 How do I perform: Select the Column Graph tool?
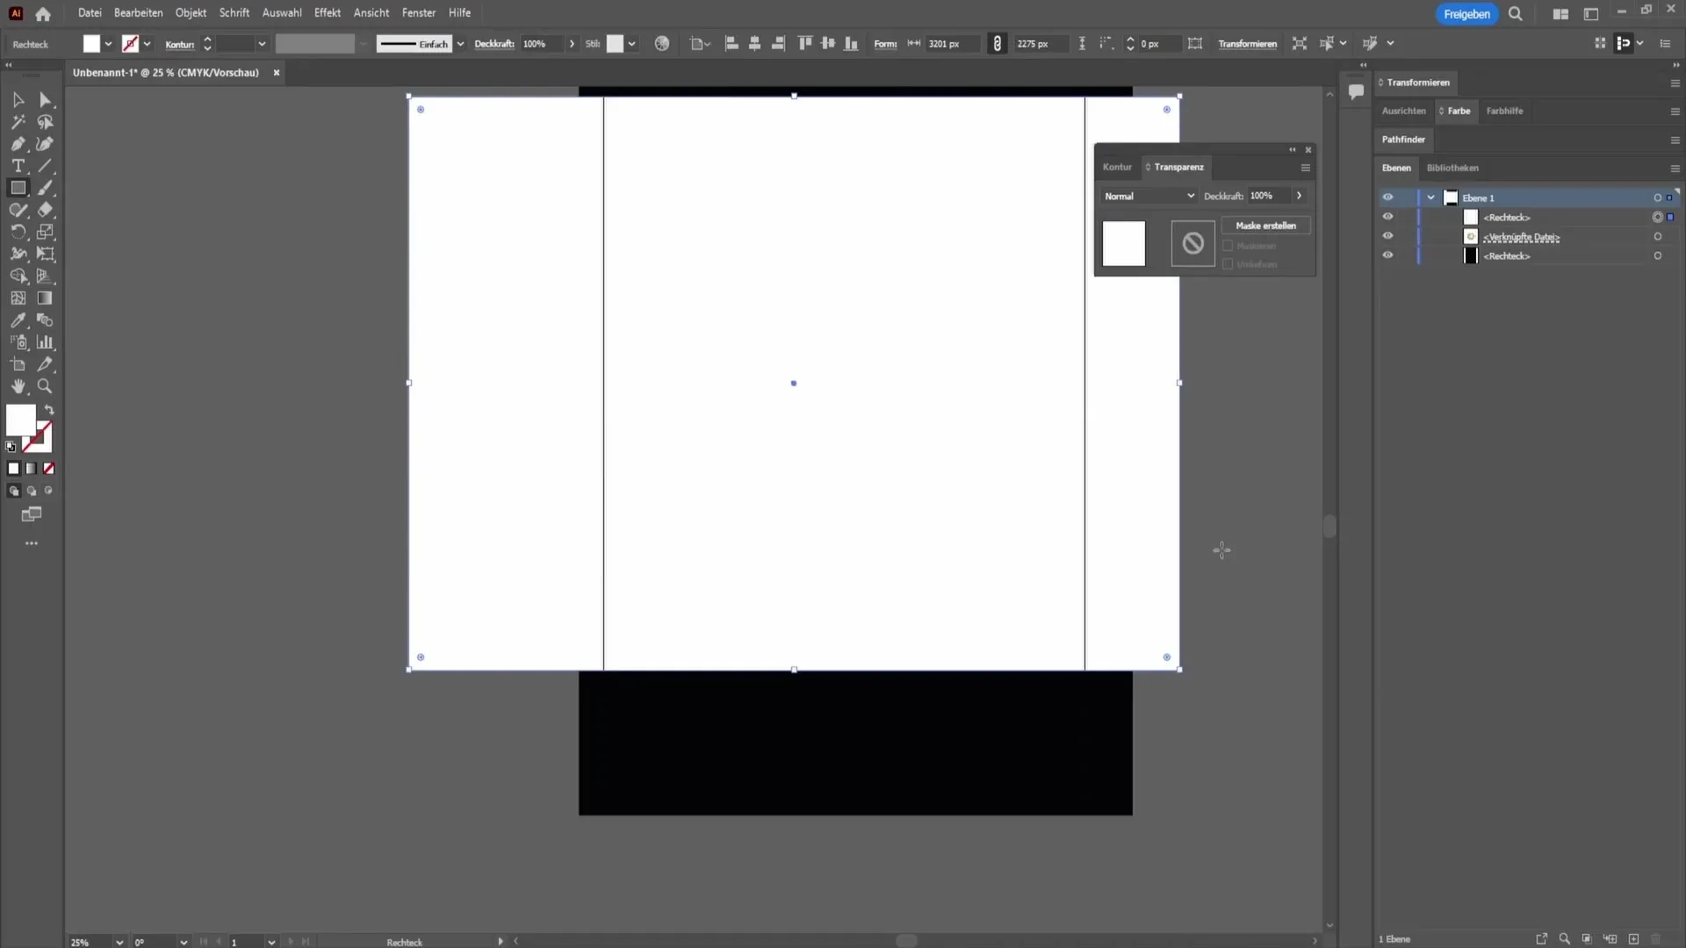click(46, 342)
